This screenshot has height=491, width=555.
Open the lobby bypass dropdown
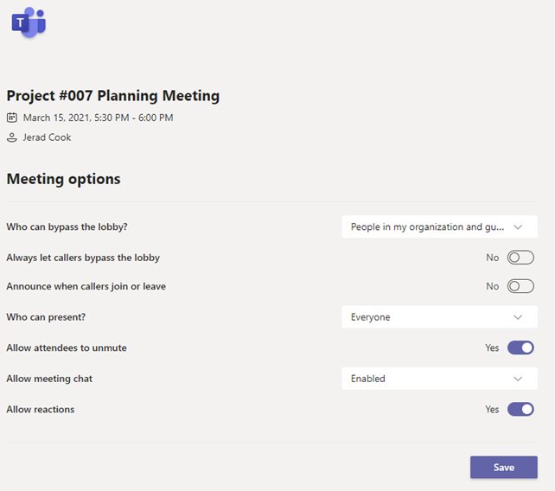coord(439,227)
